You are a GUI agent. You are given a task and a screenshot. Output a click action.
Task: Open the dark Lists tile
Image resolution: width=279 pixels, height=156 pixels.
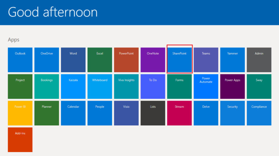pyautogui.click(x=153, y=113)
